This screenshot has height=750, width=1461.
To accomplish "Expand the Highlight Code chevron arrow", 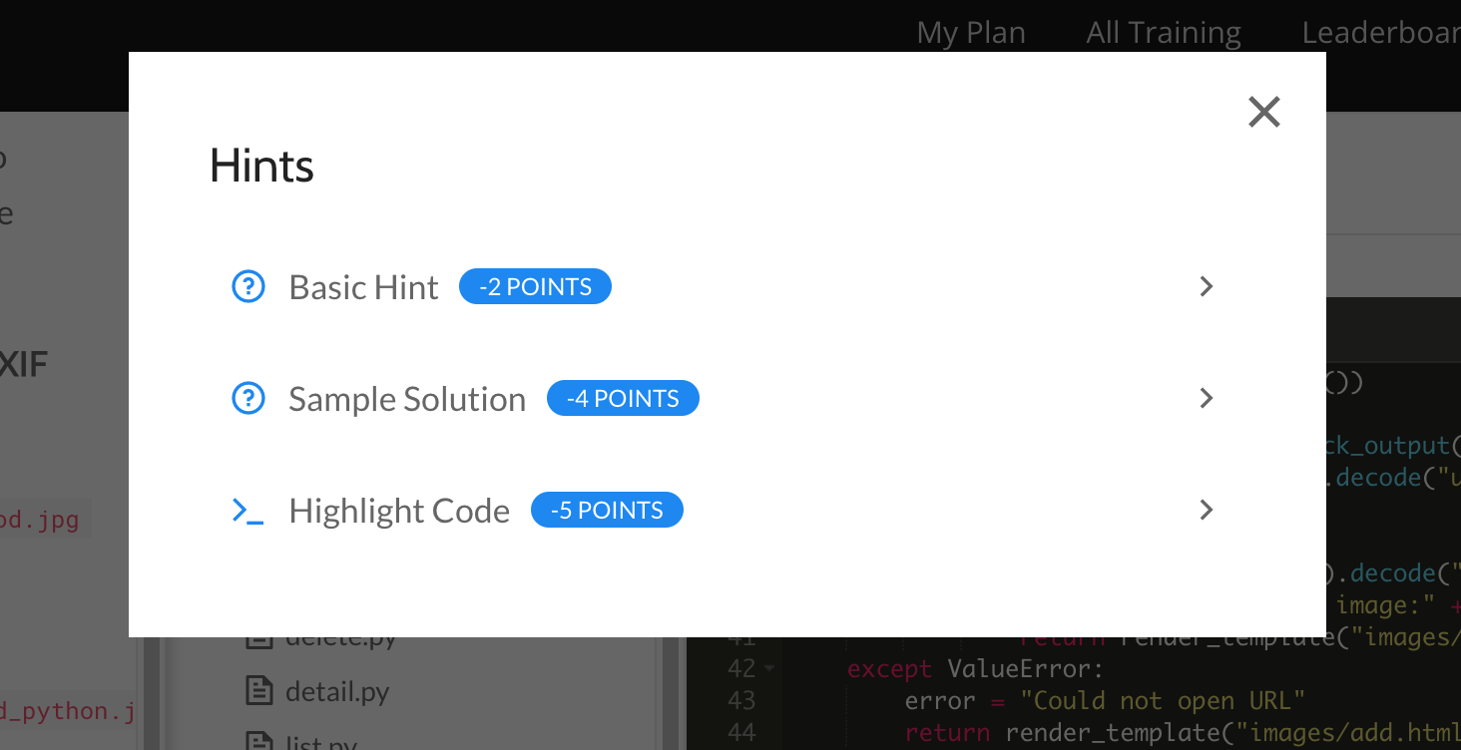I will [x=1206, y=511].
